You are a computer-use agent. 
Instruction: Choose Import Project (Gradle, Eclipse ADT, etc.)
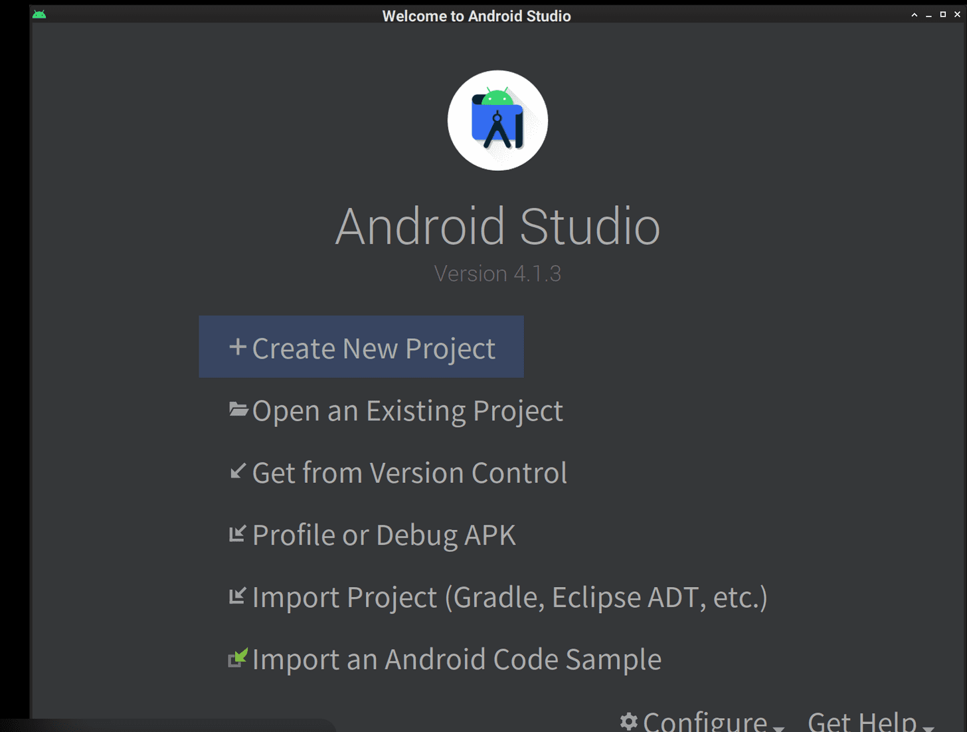tap(499, 596)
